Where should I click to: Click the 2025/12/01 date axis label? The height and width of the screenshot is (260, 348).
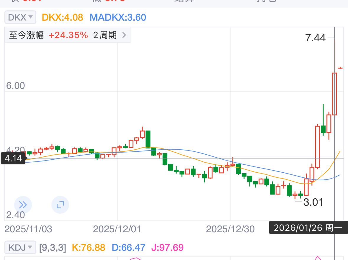pyautogui.click(x=117, y=229)
